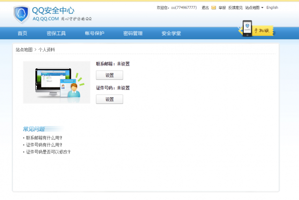Click the 联系邮箱:未设置 status text
Screen dimensions: 299x200
113,64
